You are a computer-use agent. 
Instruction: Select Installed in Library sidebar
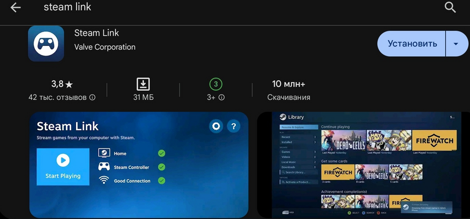[299, 142]
